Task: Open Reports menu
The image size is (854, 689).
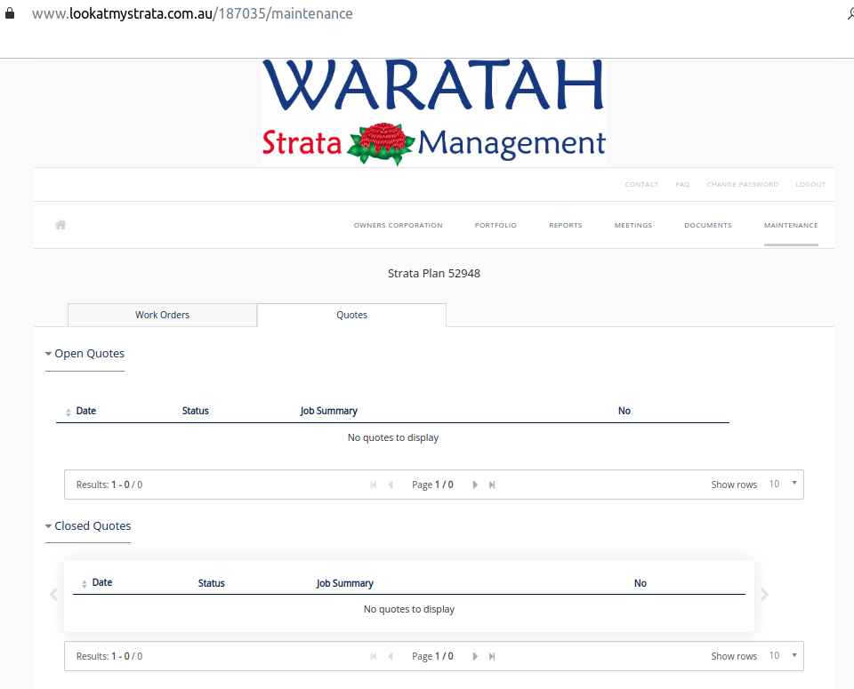Action: click(x=566, y=225)
